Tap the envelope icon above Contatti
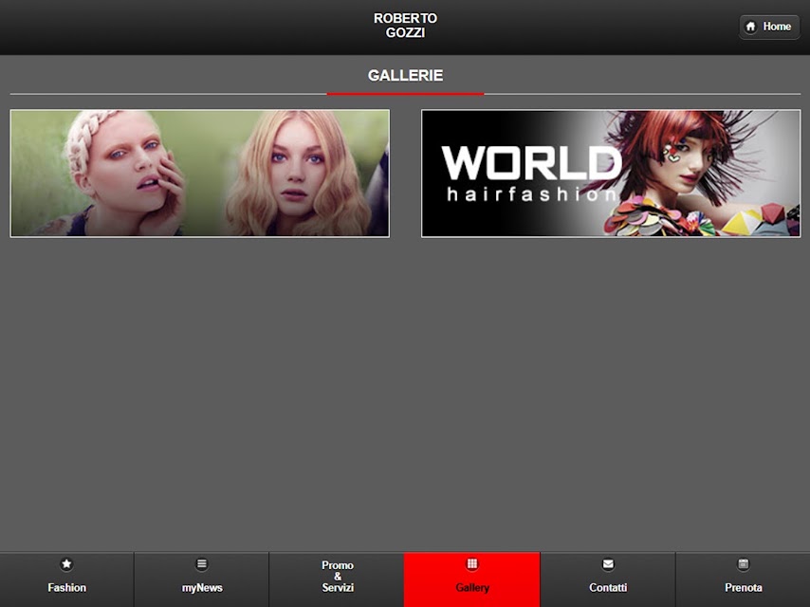810x607 pixels. 608,564
